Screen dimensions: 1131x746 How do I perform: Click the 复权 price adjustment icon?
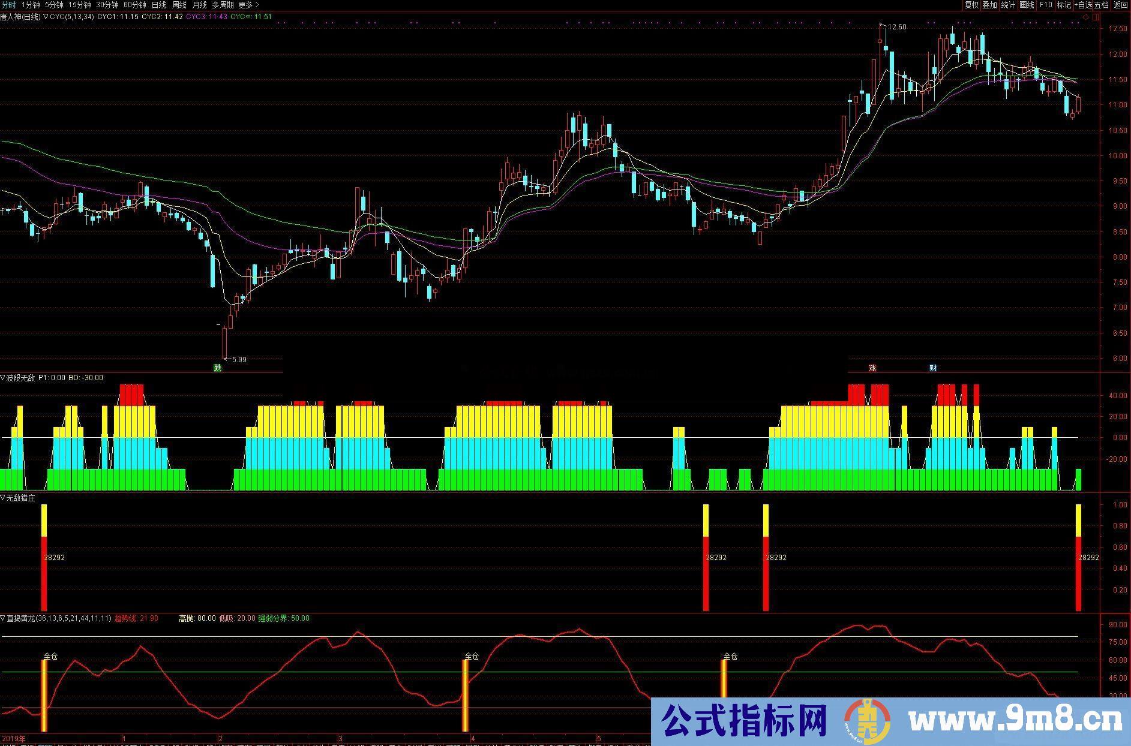(973, 5)
